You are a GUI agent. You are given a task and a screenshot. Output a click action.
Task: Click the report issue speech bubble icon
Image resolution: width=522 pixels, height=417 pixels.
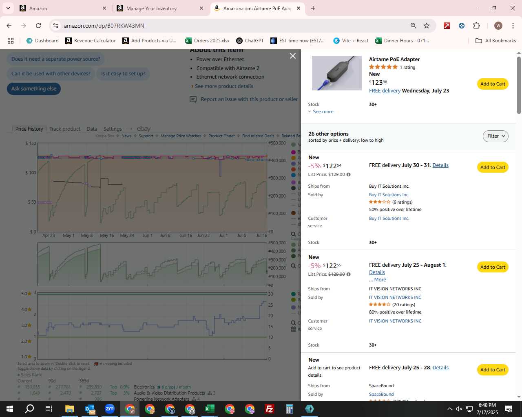193,99
